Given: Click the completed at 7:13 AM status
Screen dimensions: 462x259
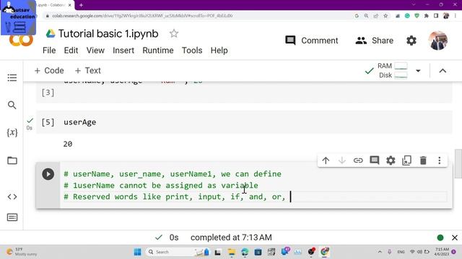Looking at the screenshot, I should point(231,237).
